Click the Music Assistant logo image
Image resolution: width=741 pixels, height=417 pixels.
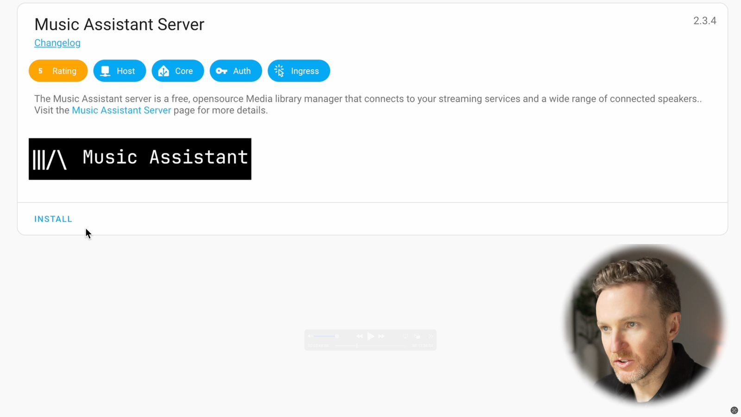(140, 158)
